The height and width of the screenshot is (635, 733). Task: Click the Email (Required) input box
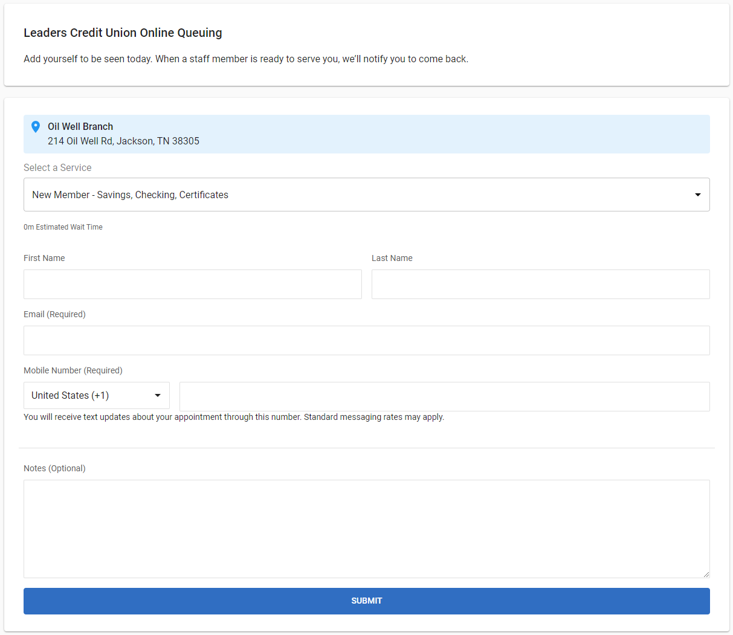pyautogui.click(x=366, y=340)
